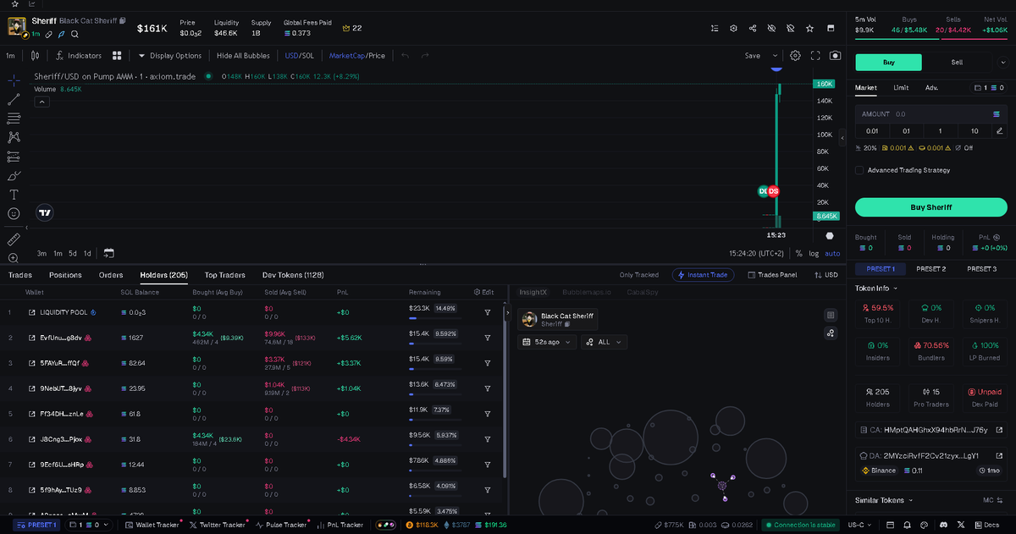Click the TradingView logo on chart
Screen dimensions: 1016x534
(x=45, y=213)
